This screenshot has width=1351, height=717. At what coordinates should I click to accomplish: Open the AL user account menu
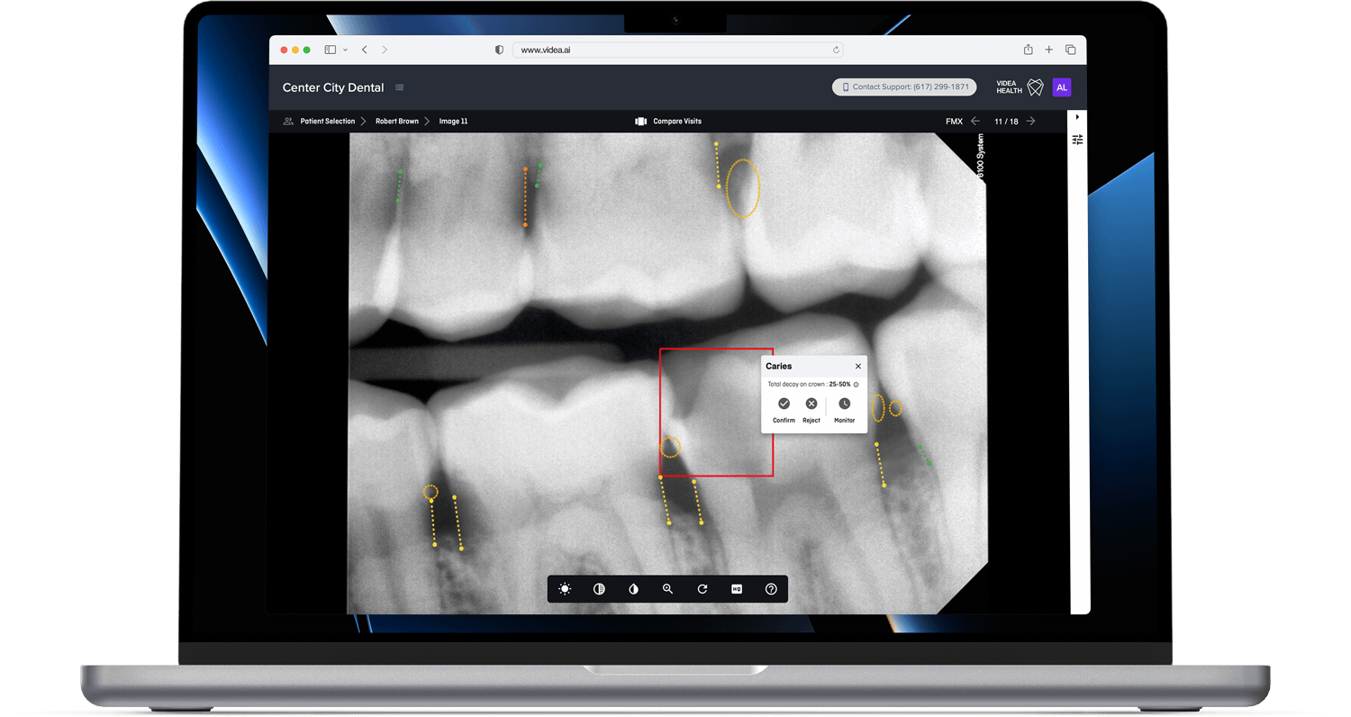click(x=1061, y=87)
